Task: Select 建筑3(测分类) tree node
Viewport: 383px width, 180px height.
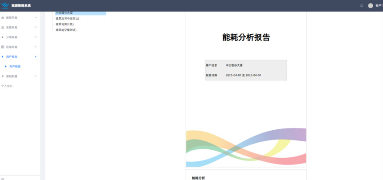Action: [65, 24]
